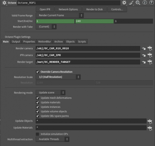Open node chooser for Update Objects
The height and width of the screenshot is (146, 155).
click(x=150, y=121)
